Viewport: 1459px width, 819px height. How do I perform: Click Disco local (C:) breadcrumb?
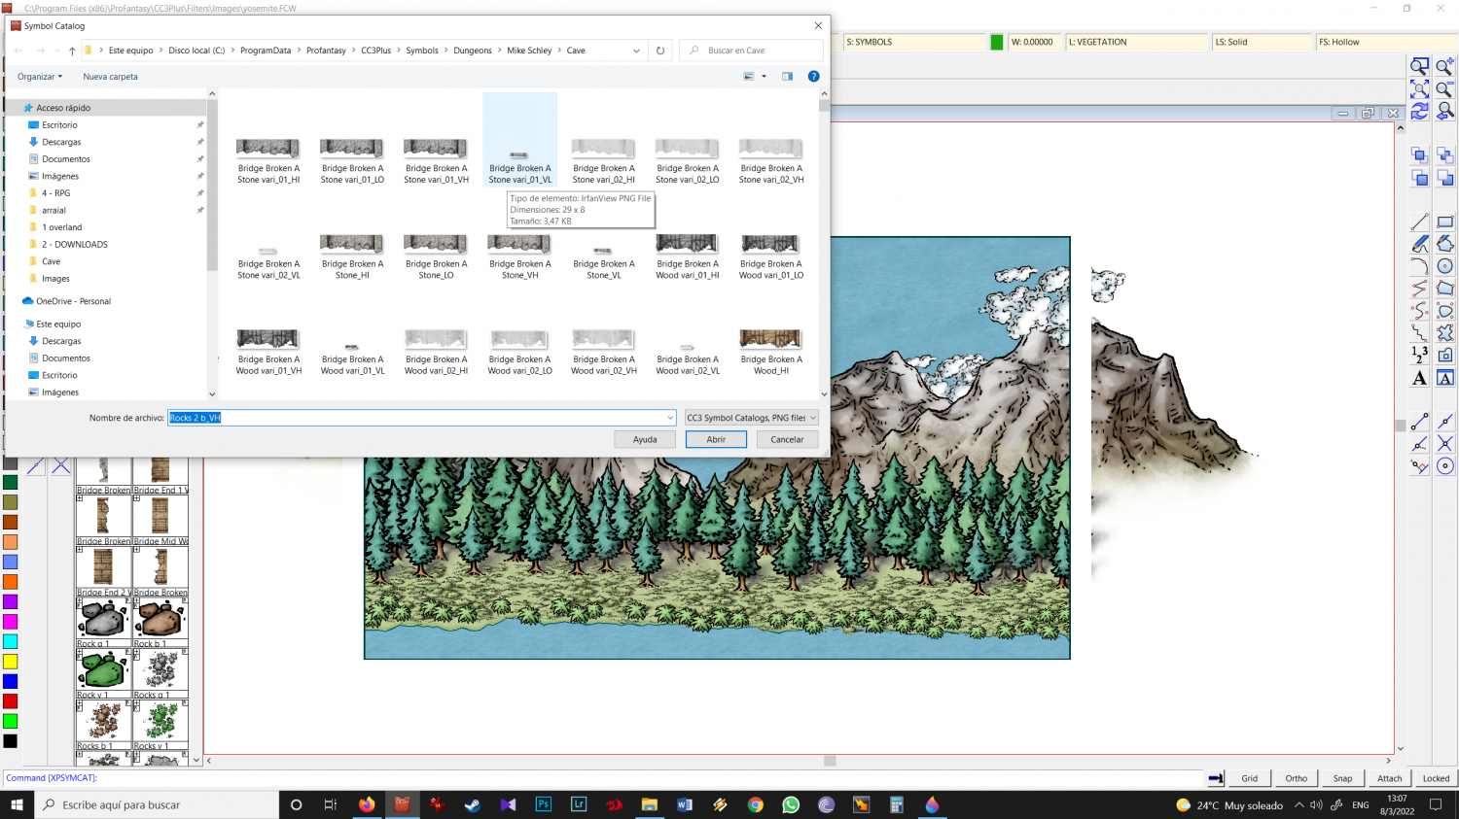(196, 51)
